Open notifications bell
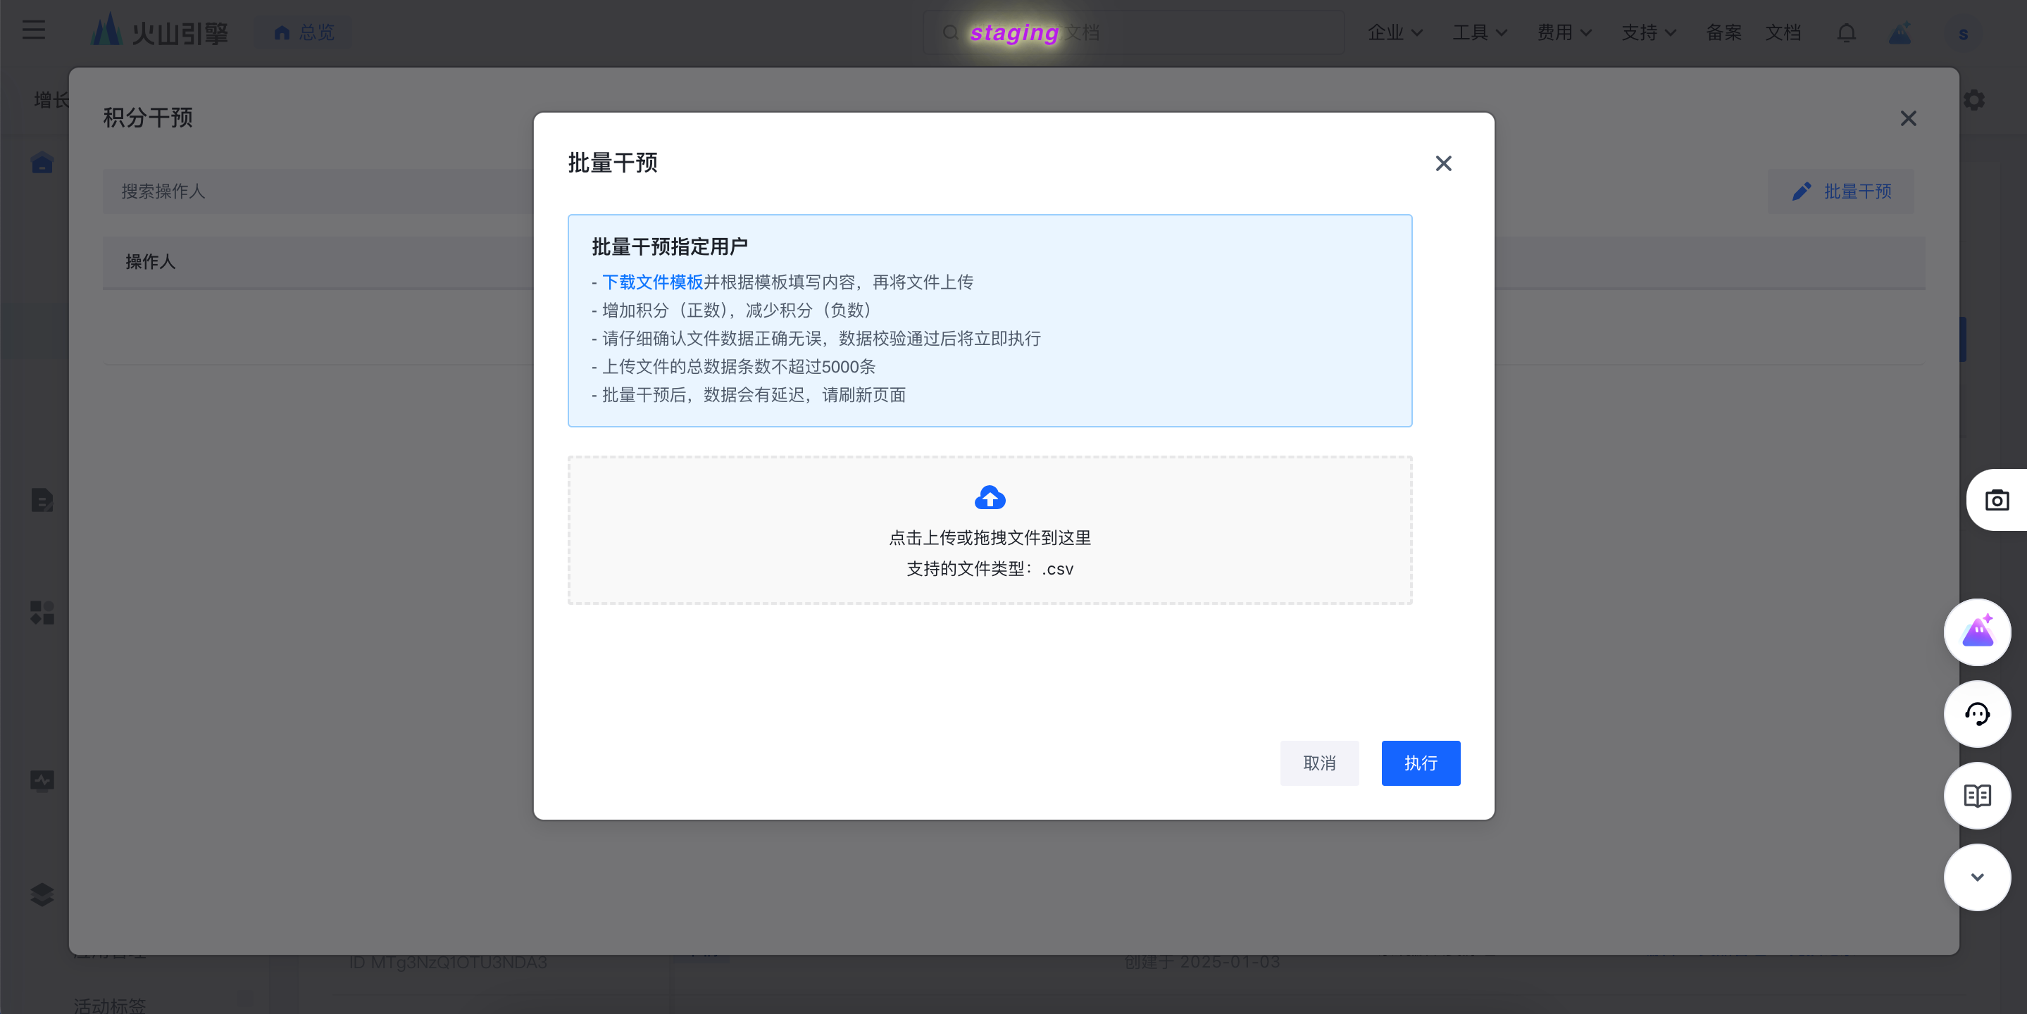 coord(1846,32)
